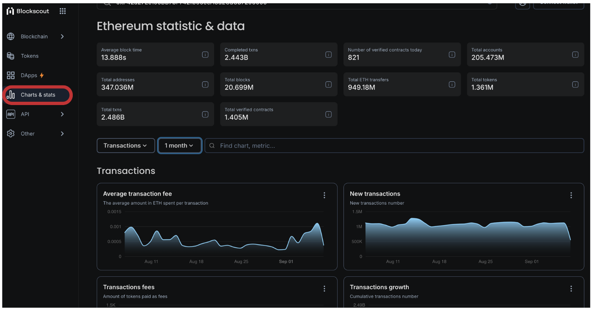The image size is (591, 311).
Task: Expand the Other submenu chevron
Action: pos(62,134)
